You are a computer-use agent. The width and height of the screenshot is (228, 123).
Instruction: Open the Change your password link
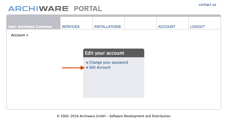point(108,63)
